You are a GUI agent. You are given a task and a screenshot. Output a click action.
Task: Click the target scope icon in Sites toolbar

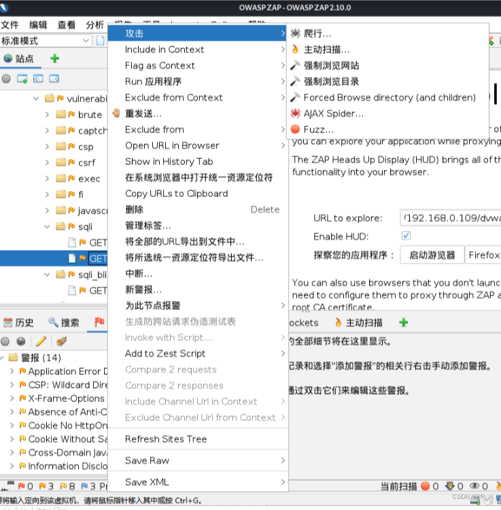pos(6,79)
